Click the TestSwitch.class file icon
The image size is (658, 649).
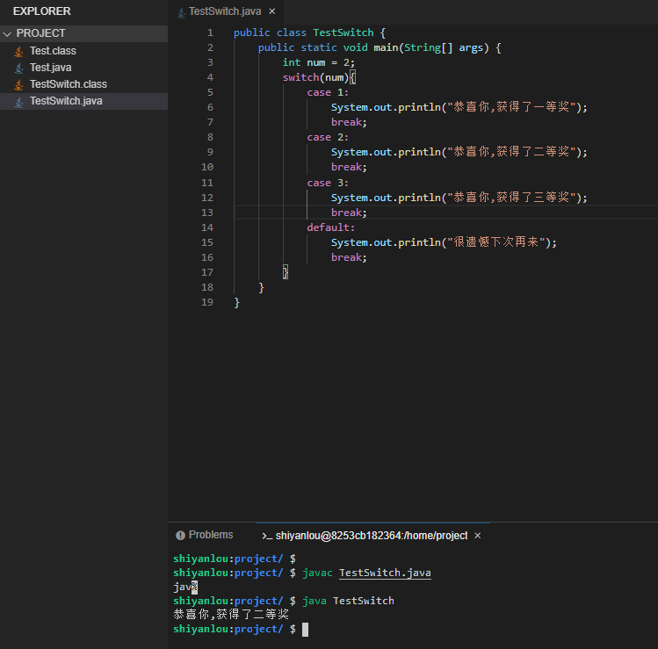tap(18, 84)
